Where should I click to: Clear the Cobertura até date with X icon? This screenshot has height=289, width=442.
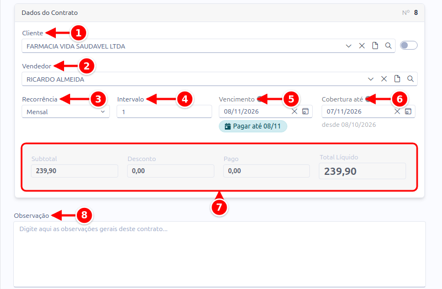pos(397,111)
